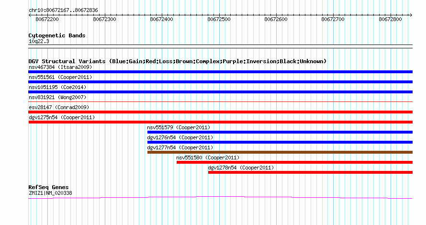This screenshot has width=426, height=225.
Task: Open the dgv1277n54 (Cooper2011) label
Action: [180, 147]
